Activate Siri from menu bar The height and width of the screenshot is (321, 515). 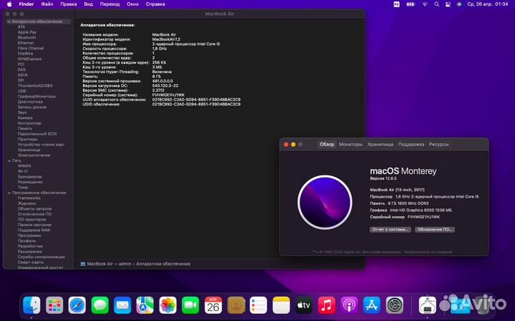click(x=459, y=4)
